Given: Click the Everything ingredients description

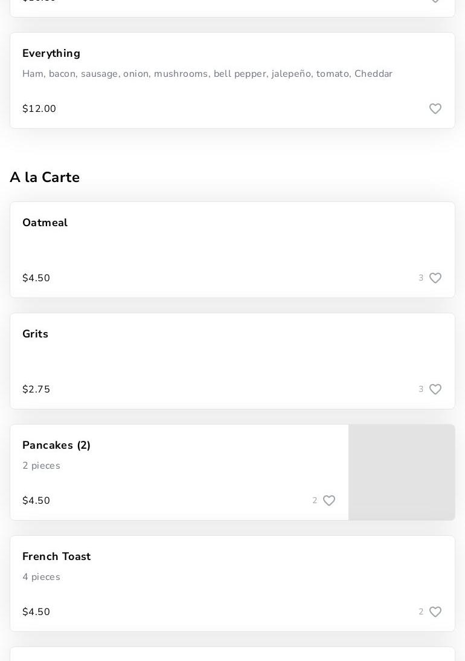Looking at the screenshot, I should tap(207, 74).
